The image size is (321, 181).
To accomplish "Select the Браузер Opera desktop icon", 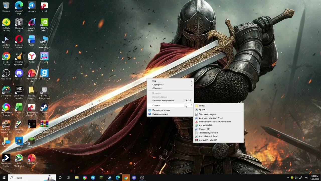I will 19,42.
